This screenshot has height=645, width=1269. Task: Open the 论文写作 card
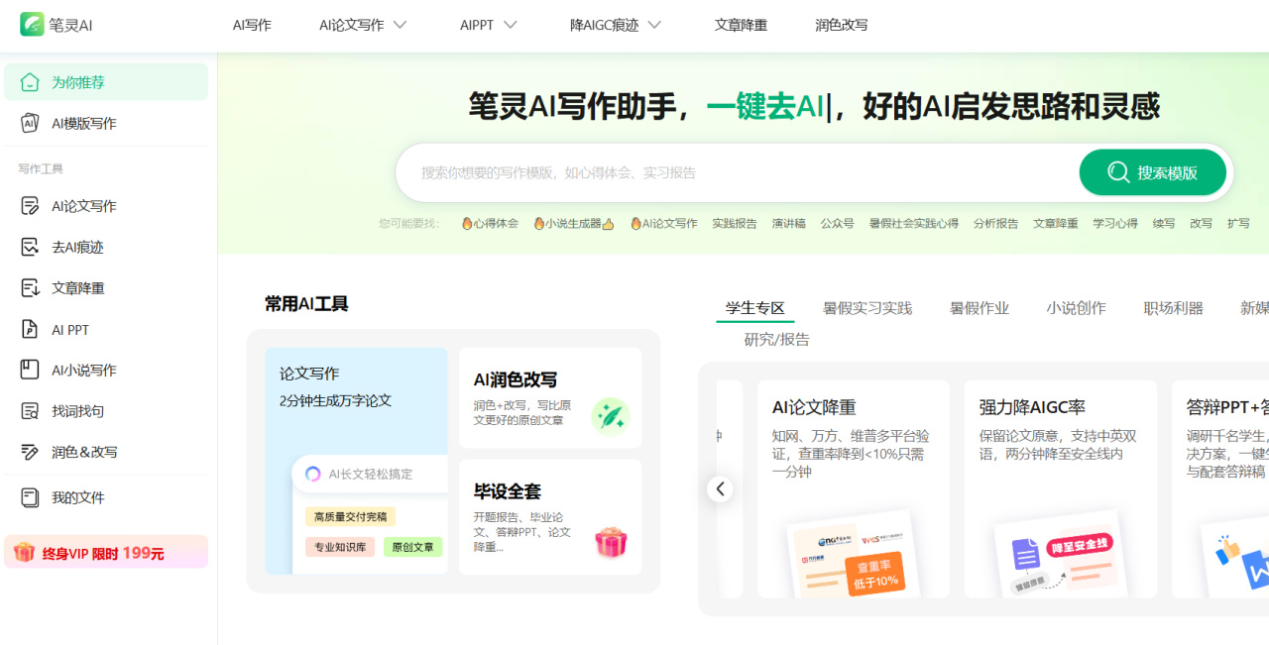click(x=357, y=461)
